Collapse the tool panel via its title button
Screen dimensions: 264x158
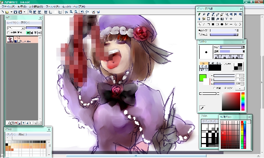click(241, 9)
